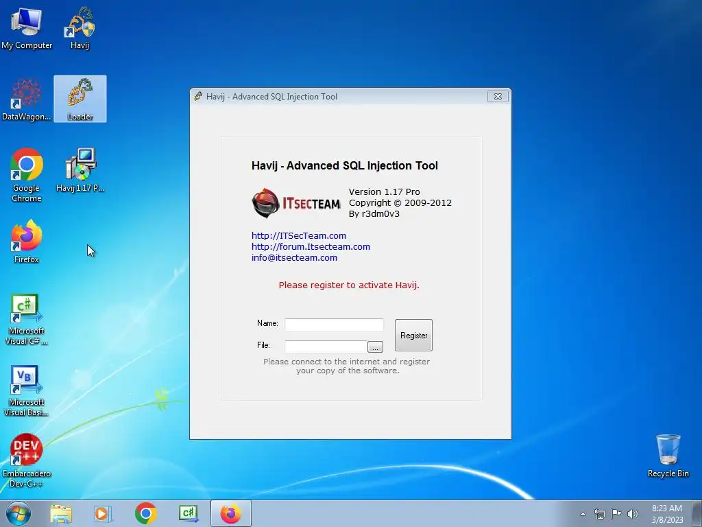Switch to Firefox in the taskbar
The image size is (702, 527).
(230, 513)
